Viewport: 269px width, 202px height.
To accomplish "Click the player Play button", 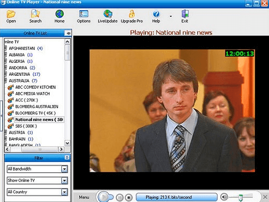I will click(104, 197).
